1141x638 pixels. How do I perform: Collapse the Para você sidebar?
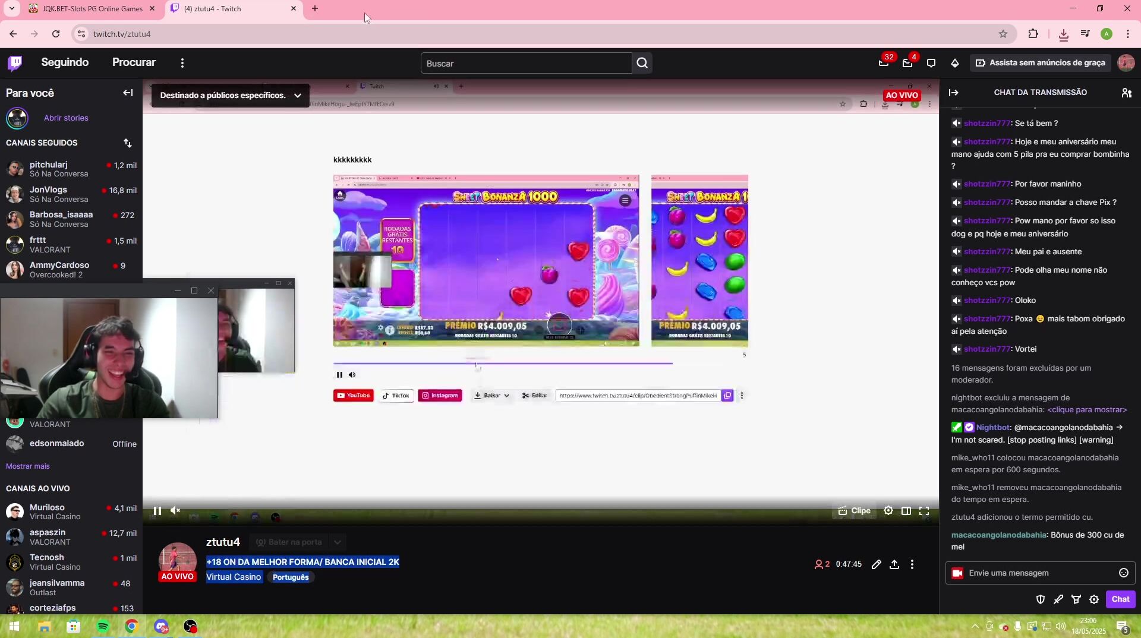click(x=128, y=93)
